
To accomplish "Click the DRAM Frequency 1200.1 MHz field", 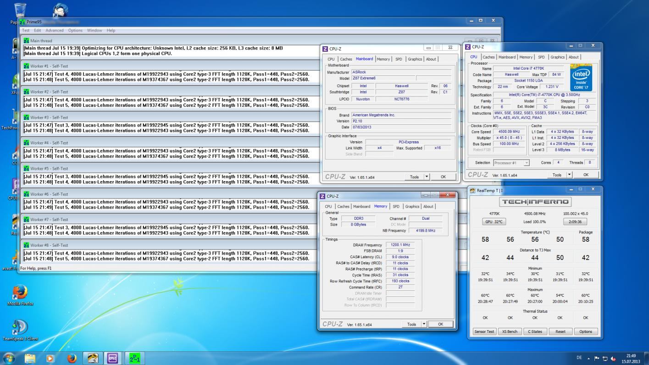I will (400, 245).
